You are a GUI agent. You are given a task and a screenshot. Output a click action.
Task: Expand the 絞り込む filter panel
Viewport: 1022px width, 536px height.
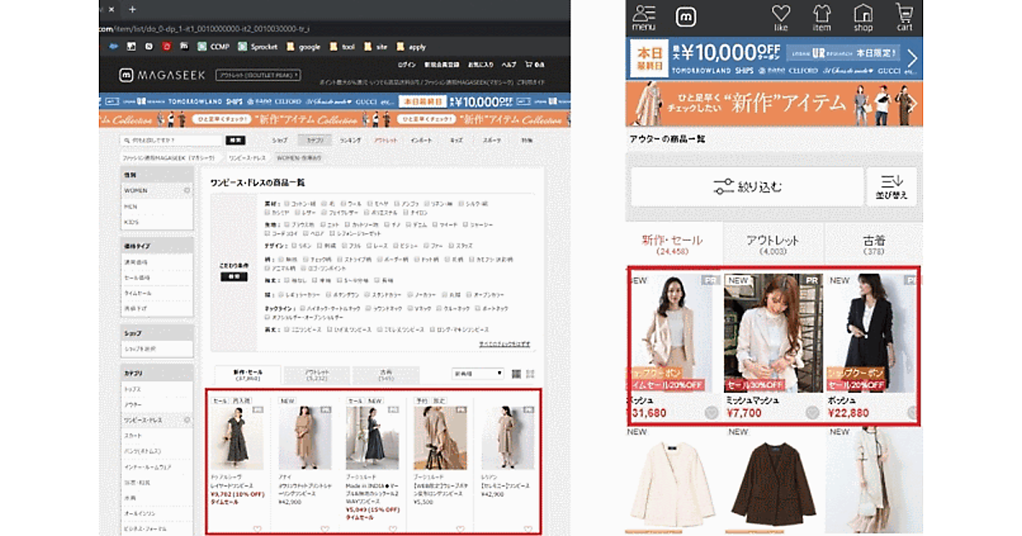click(747, 187)
